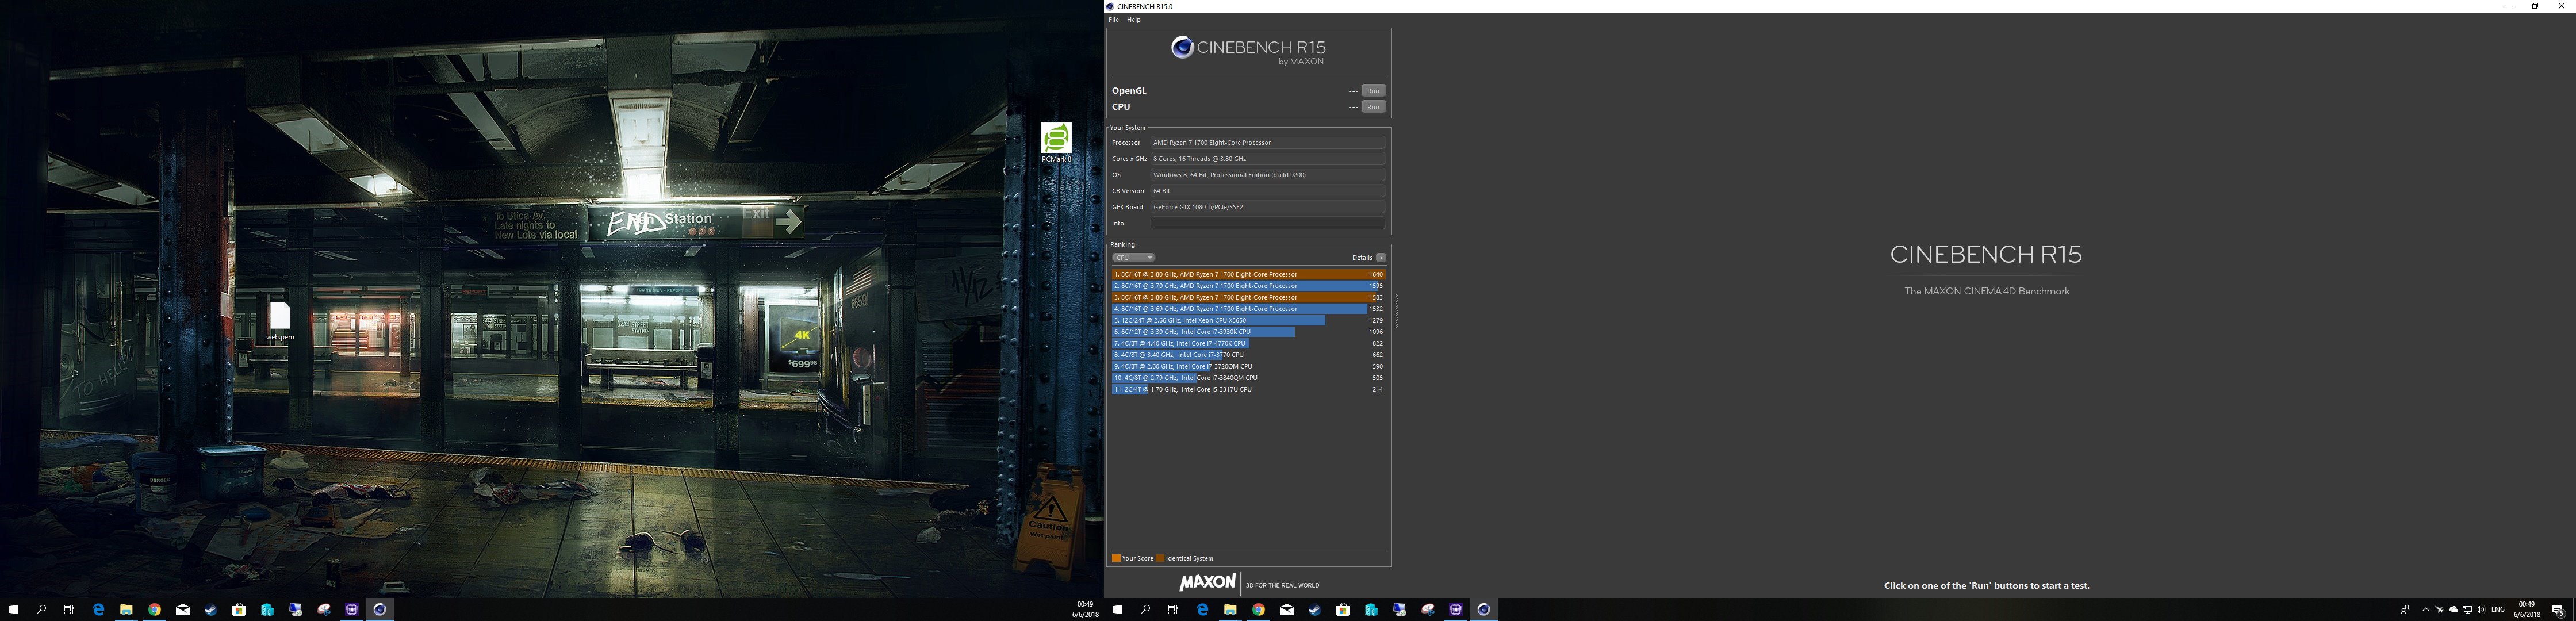2576x621 pixels.
Task: Launch Edge from the left display taskbar
Action: (99, 610)
